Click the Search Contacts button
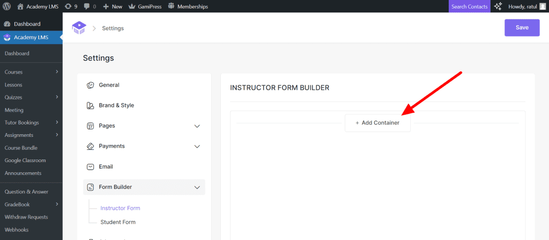Viewport: 549px width, 240px height. pyautogui.click(x=470, y=6)
